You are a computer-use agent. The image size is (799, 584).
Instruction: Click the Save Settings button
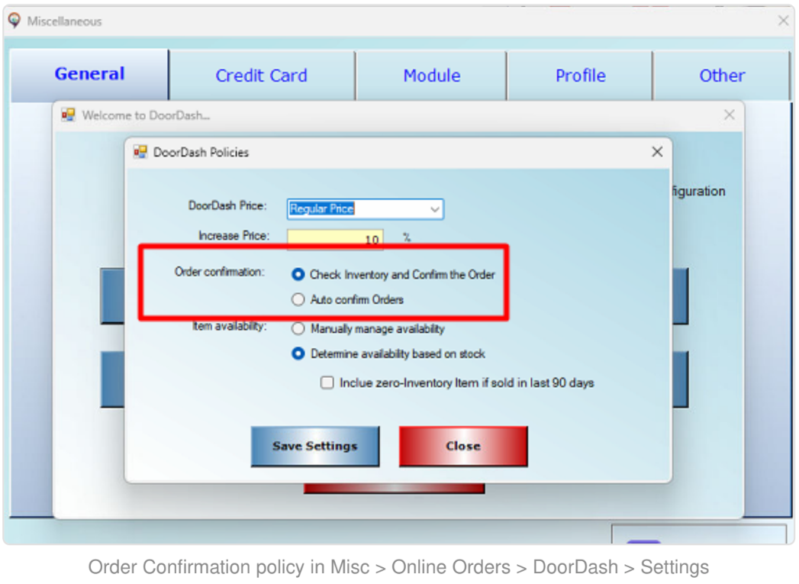pyautogui.click(x=315, y=447)
